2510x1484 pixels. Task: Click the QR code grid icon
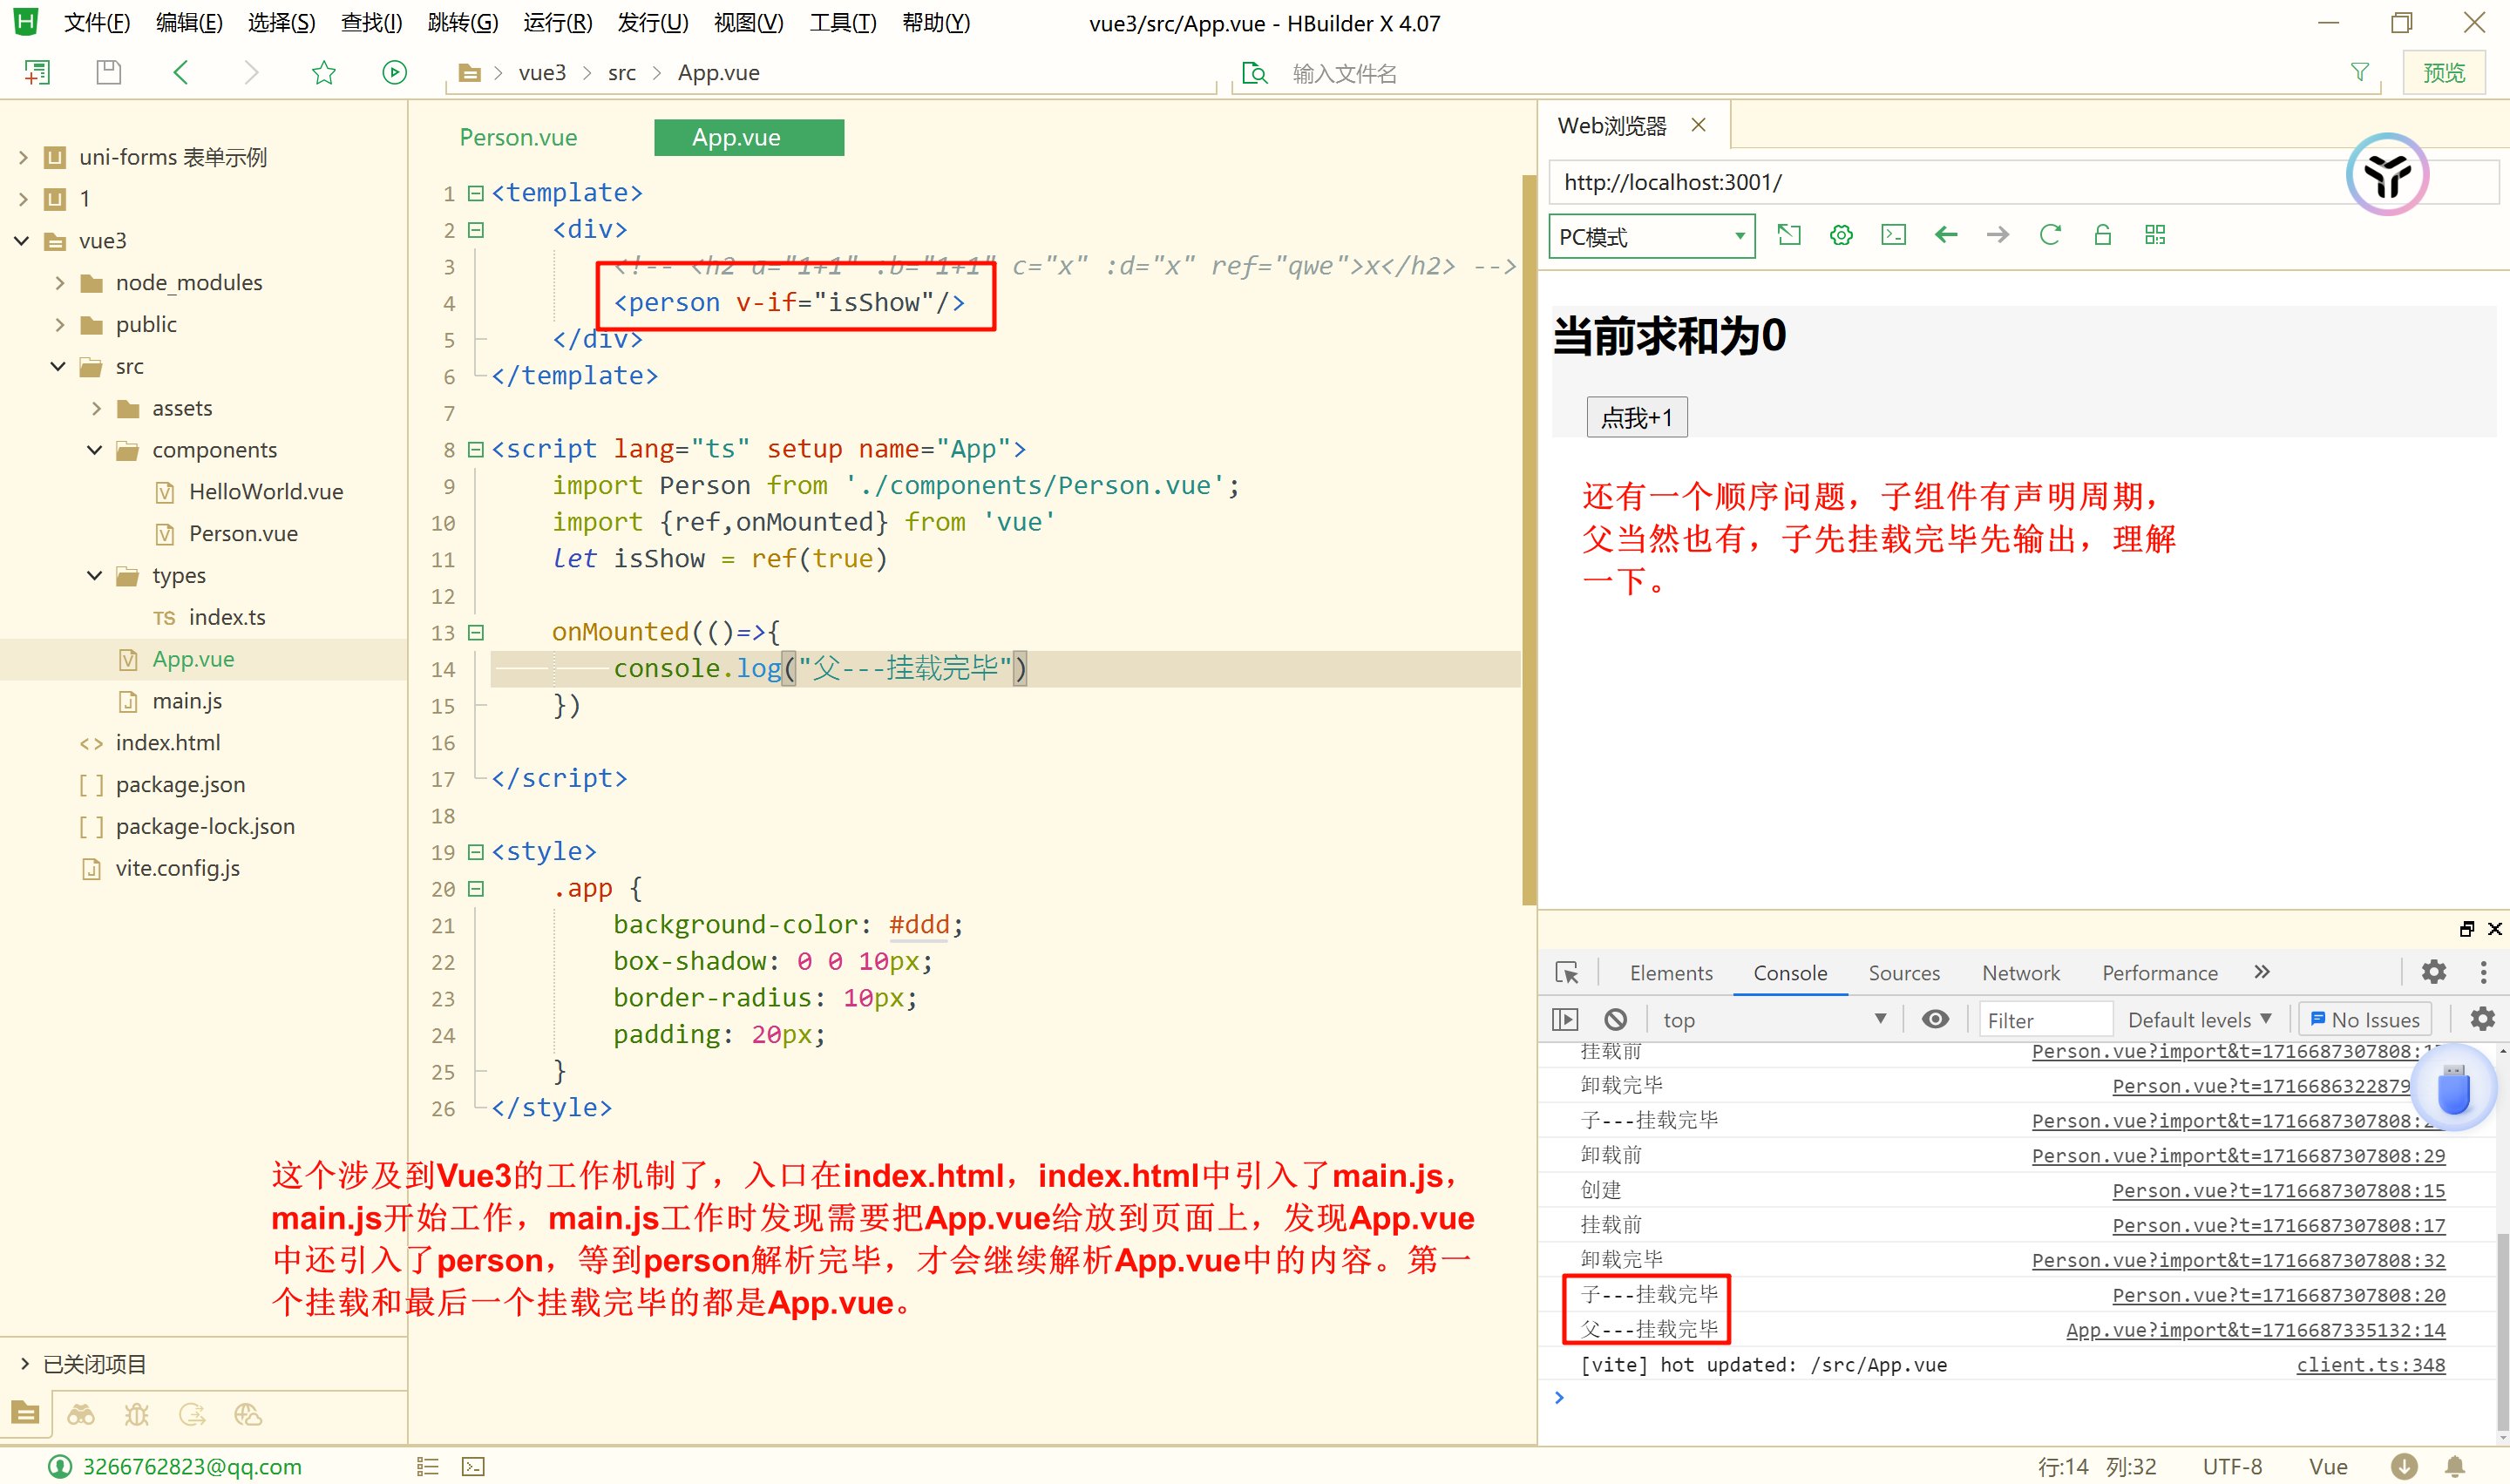click(x=2154, y=235)
